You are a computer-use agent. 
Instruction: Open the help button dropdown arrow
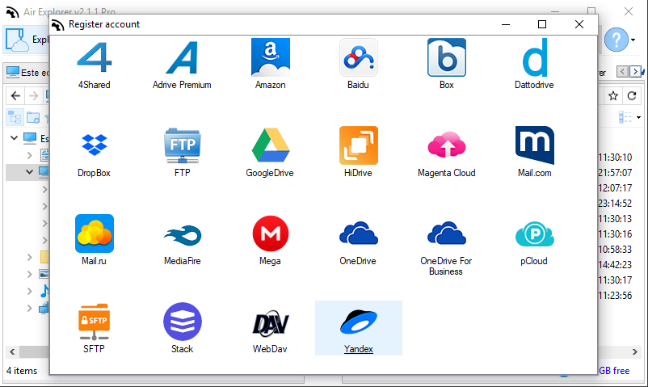[x=633, y=40]
